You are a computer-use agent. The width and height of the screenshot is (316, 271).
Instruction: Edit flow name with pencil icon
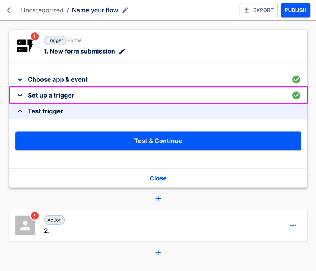tap(125, 10)
